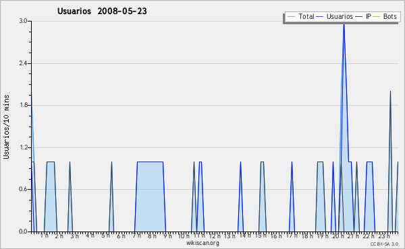The height and width of the screenshot is (249, 405).
Task: Click the wide plateau between 7 h and 9 h
Action: (x=150, y=197)
